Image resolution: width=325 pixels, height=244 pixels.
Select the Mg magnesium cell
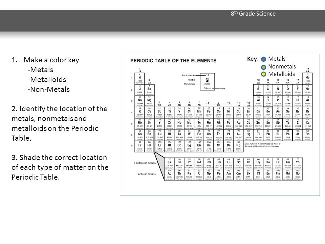pyautogui.click(x=149, y=101)
